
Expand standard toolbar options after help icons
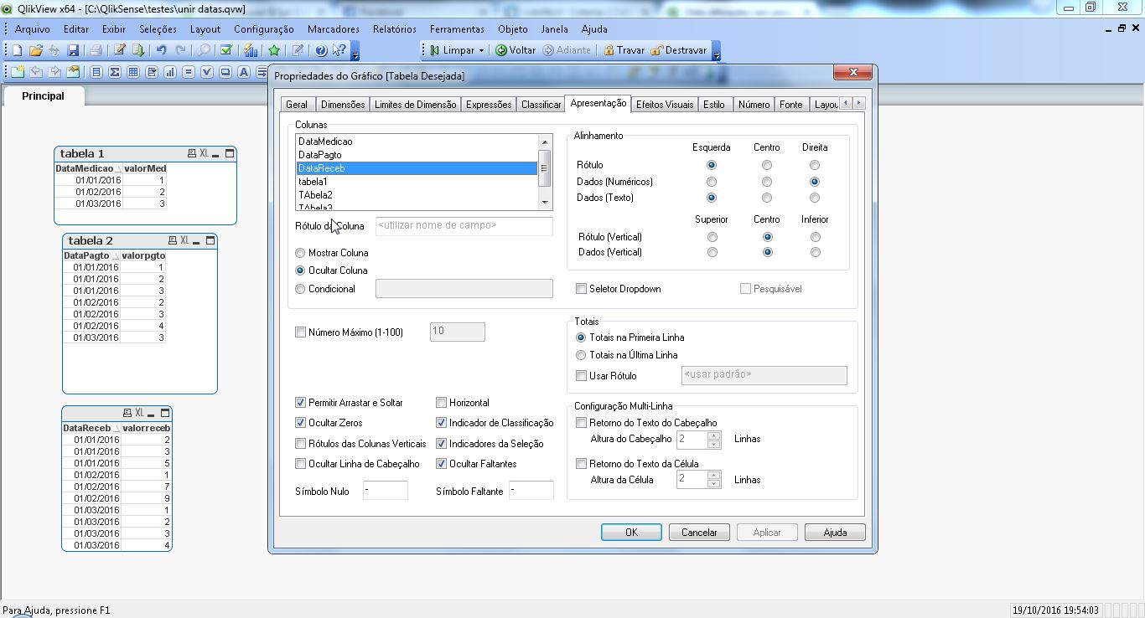click(355, 53)
